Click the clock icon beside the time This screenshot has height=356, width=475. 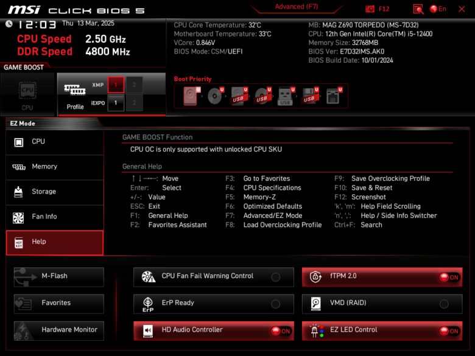coord(9,24)
